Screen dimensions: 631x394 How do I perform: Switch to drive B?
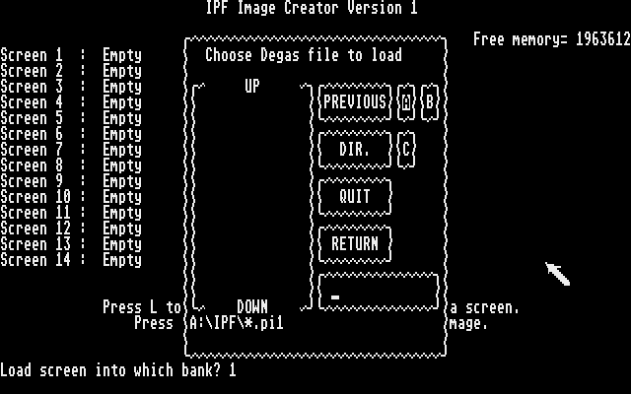click(x=430, y=101)
